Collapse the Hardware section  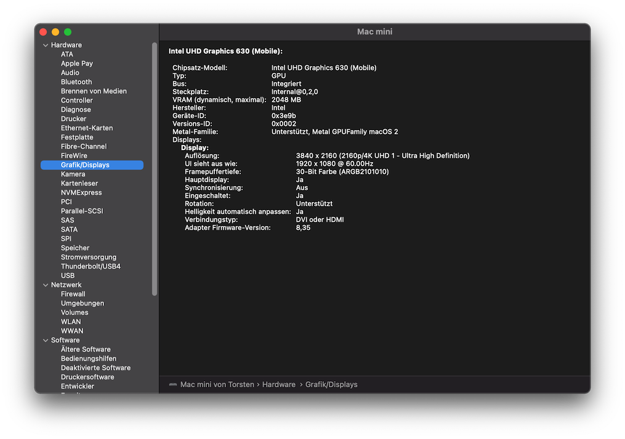[46, 45]
